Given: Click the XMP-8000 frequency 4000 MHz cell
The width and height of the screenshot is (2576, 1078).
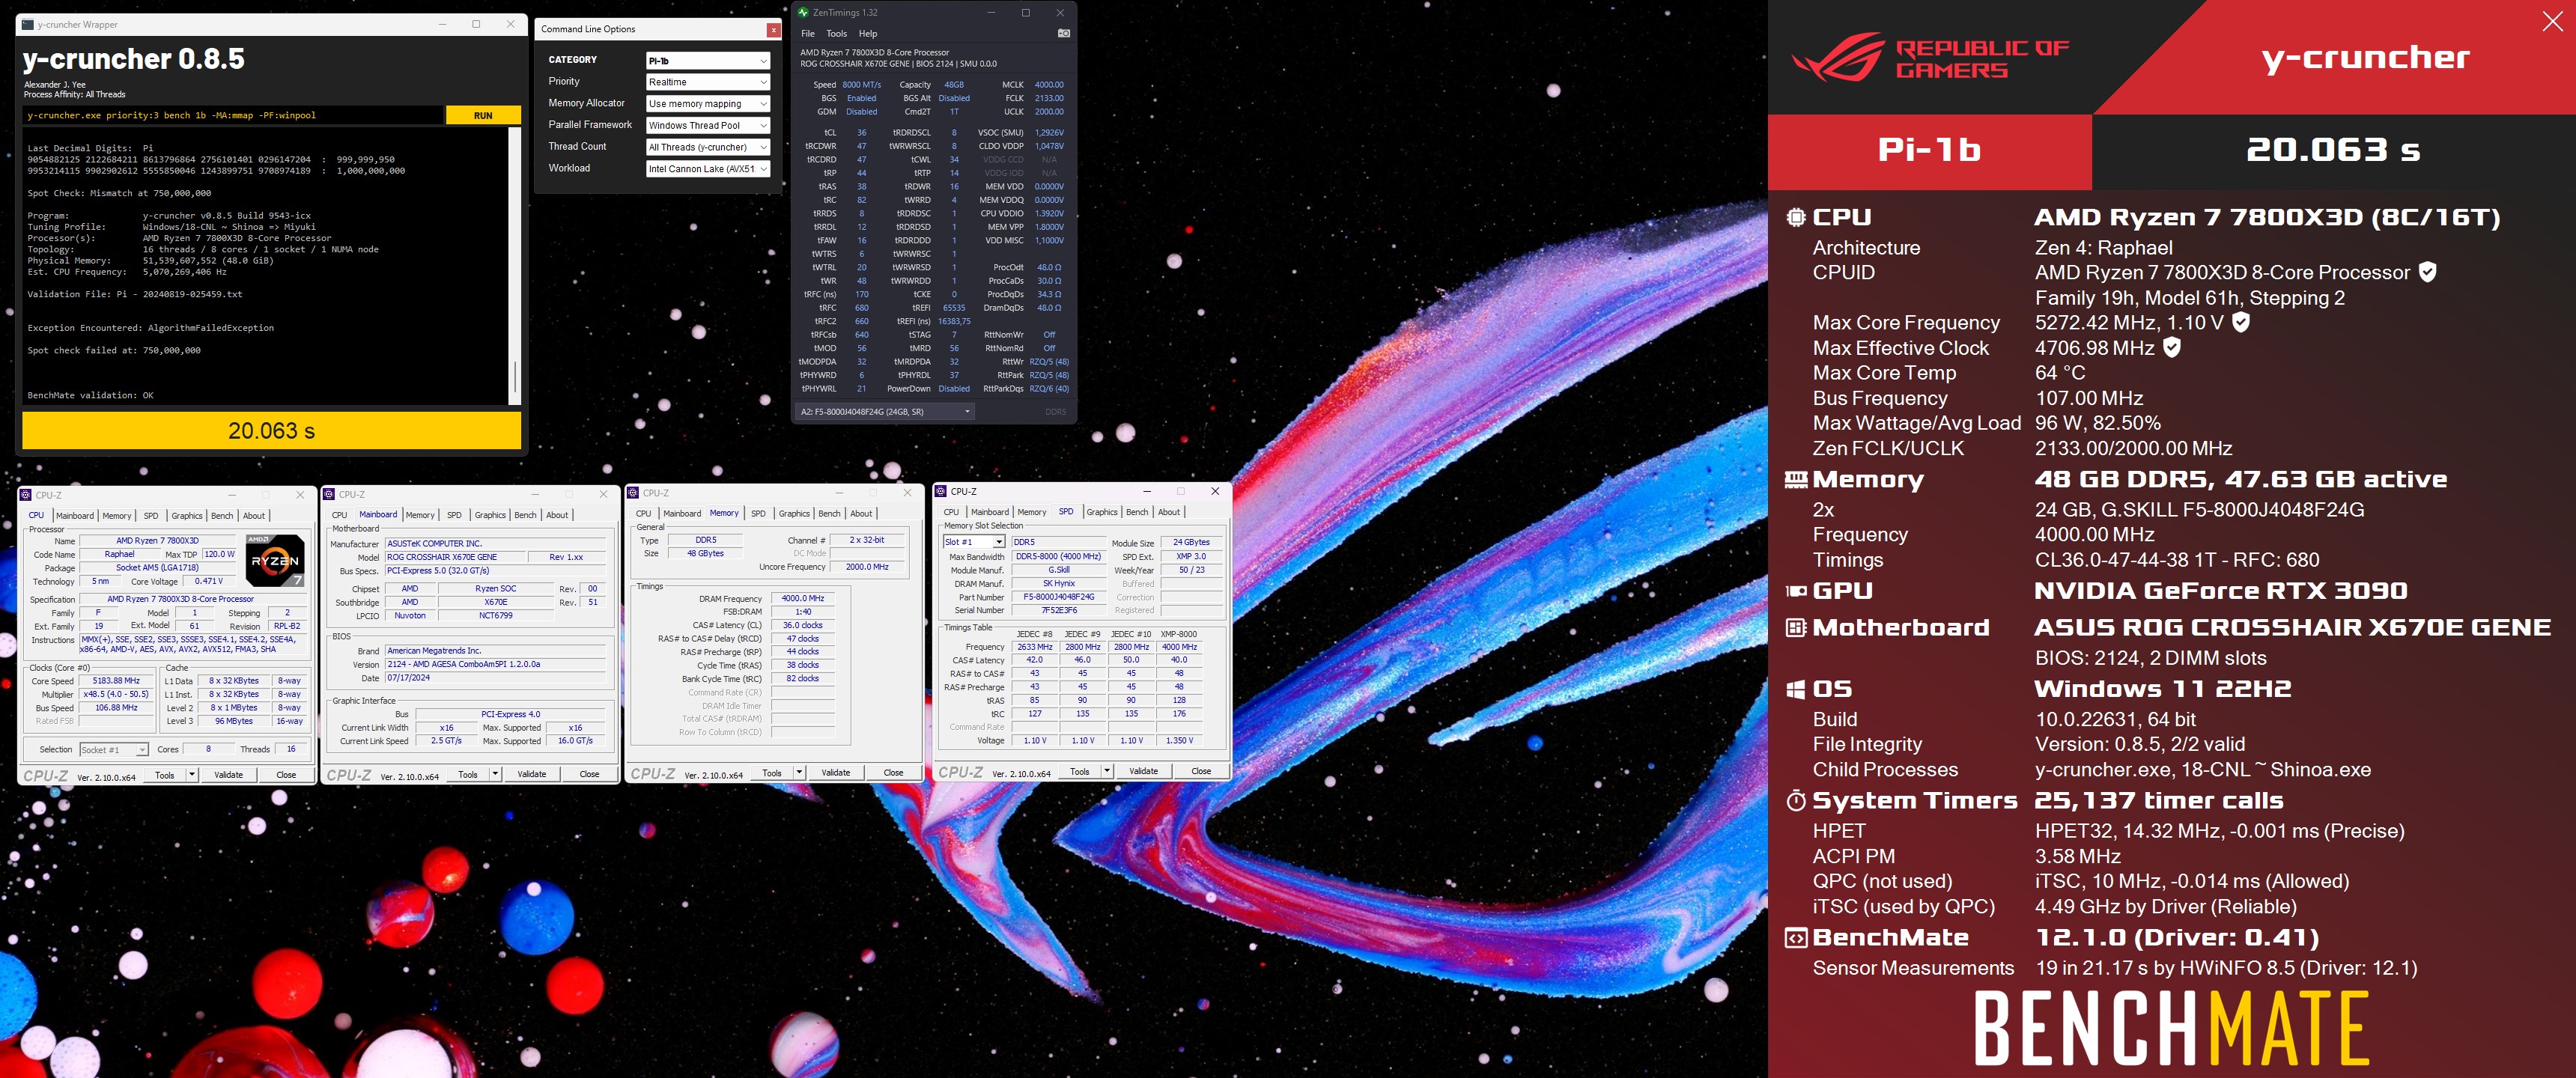Looking at the screenshot, I should [1179, 648].
